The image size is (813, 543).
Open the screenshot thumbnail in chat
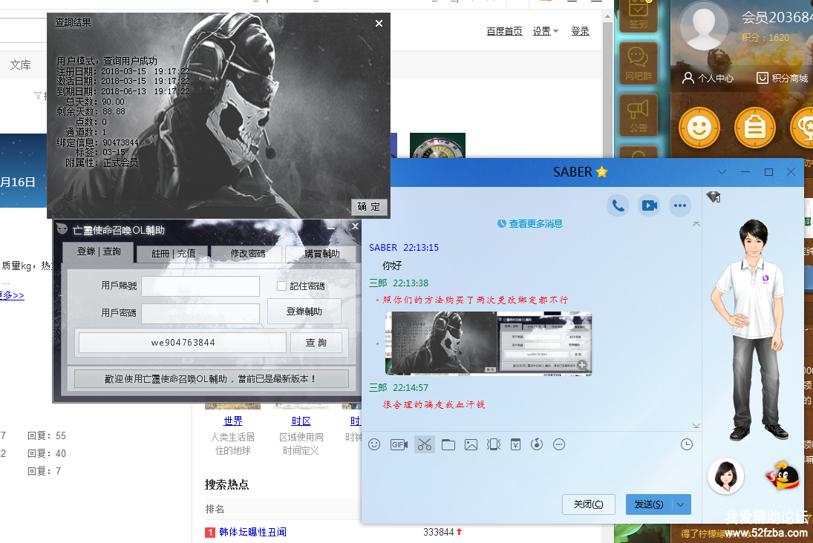(488, 343)
